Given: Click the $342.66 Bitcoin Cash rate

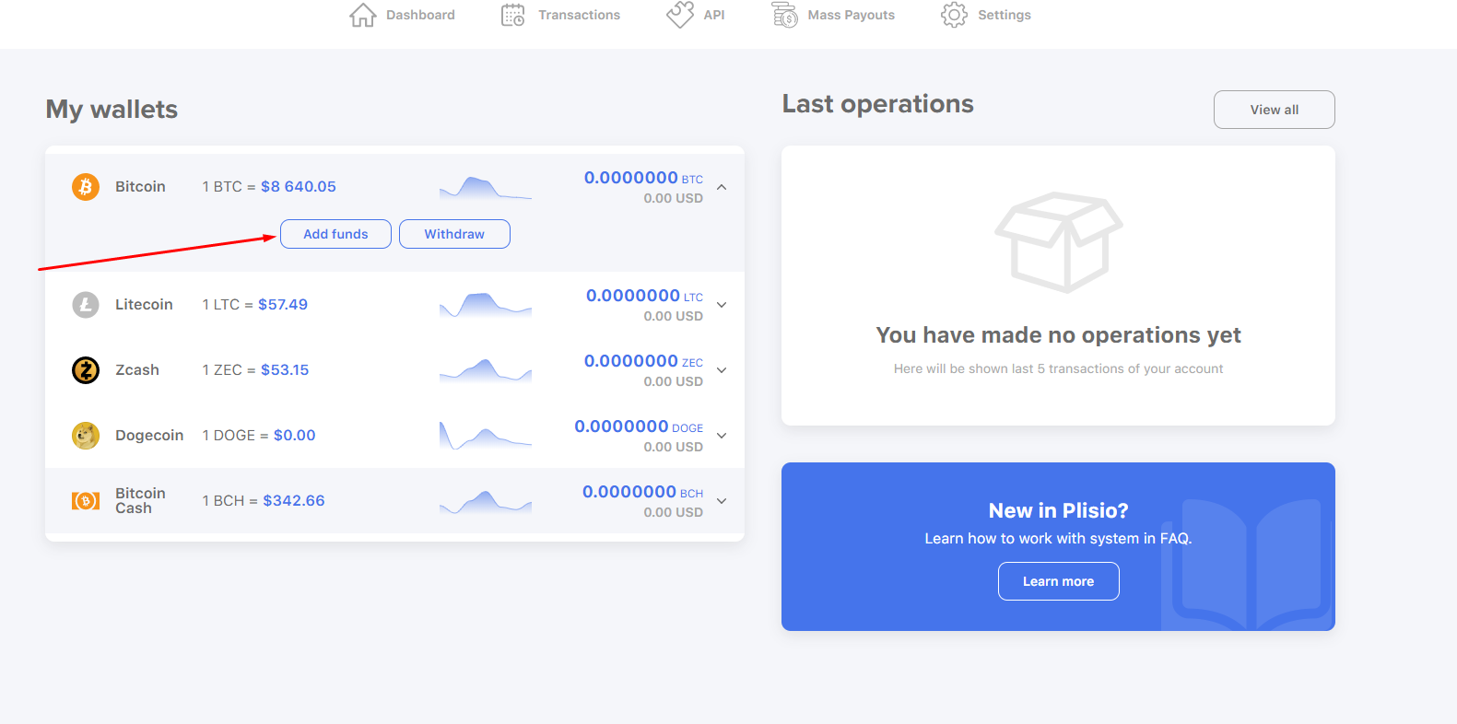Looking at the screenshot, I should pos(294,501).
